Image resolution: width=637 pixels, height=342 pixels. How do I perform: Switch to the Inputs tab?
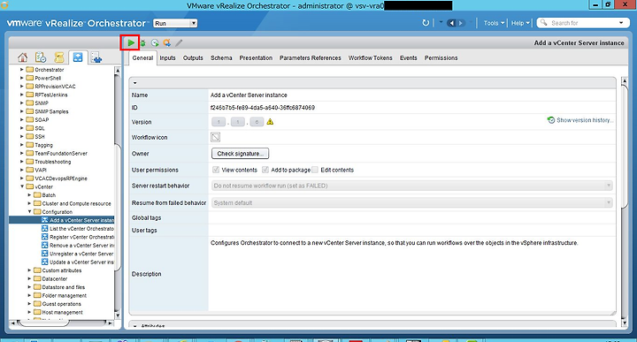click(167, 58)
